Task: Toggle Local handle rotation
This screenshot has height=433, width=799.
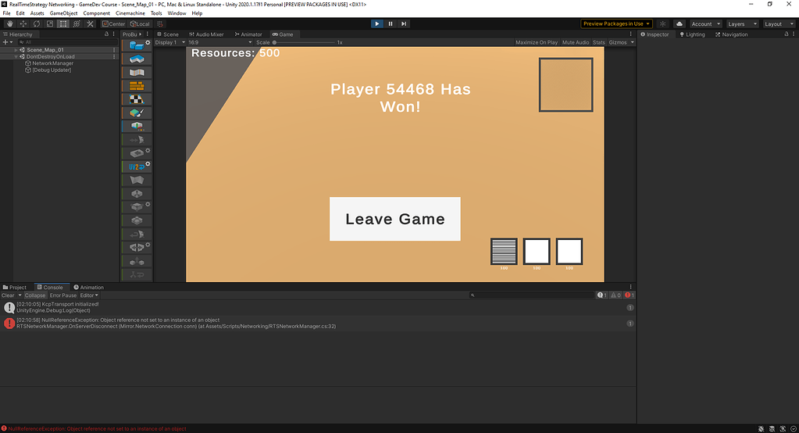Action: (140, 24)
